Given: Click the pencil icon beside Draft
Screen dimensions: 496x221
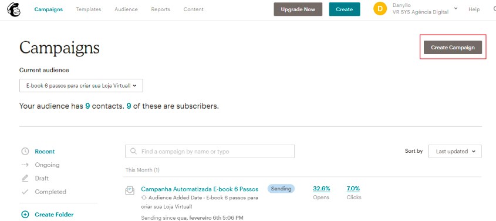Looking at the screenshot, I should pyautogui.click(x=25, y=178).
